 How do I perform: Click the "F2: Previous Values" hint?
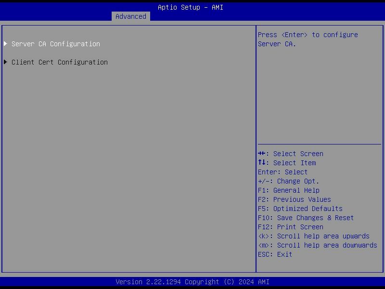[x=295, y=199]
